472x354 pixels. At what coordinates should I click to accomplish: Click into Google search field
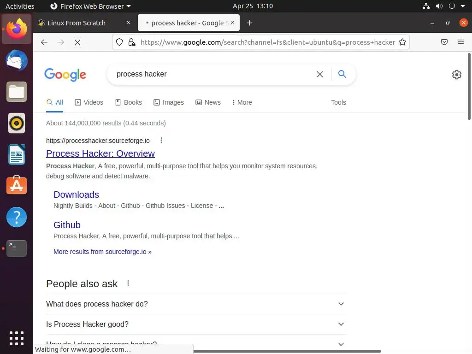coord(214,74)
